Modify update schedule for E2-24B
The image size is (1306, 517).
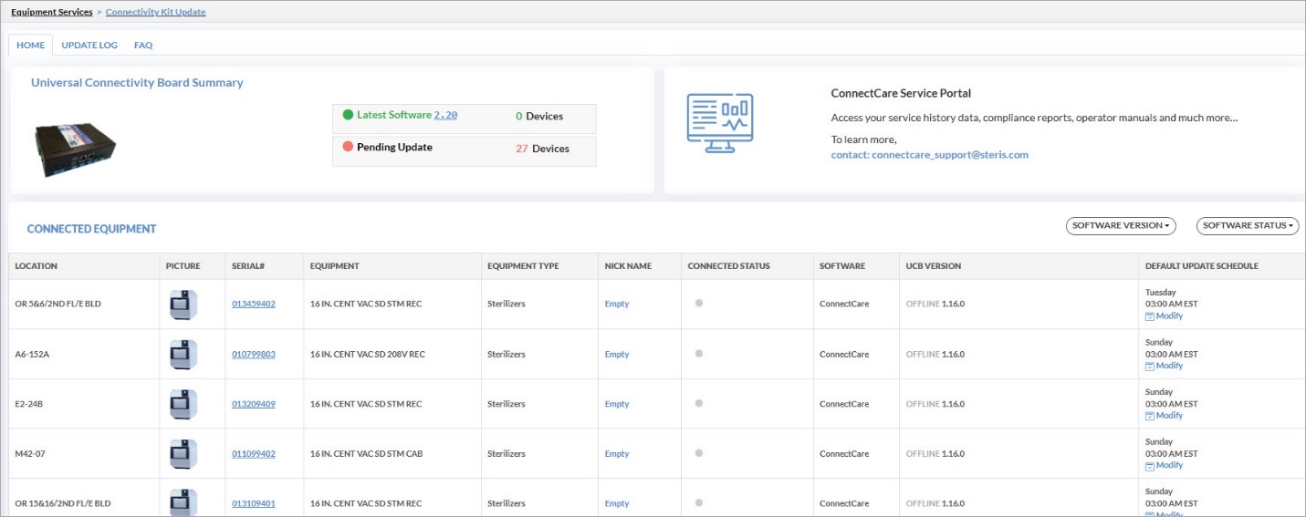point(1164,416)
